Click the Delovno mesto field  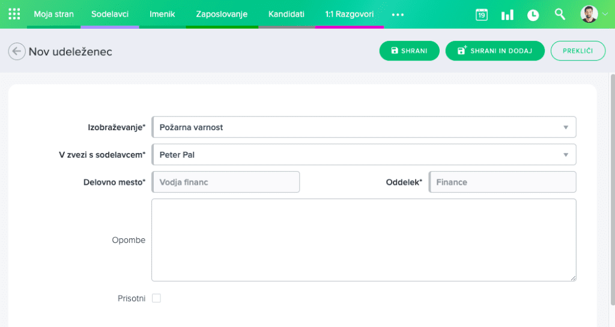point(226,182)
